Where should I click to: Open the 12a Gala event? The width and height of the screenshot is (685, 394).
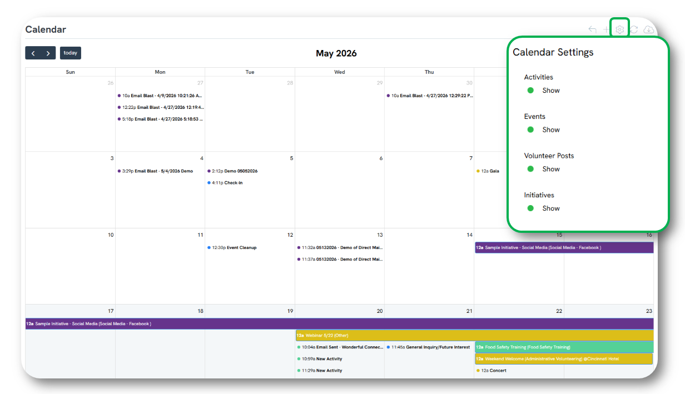tap(488, 171)
